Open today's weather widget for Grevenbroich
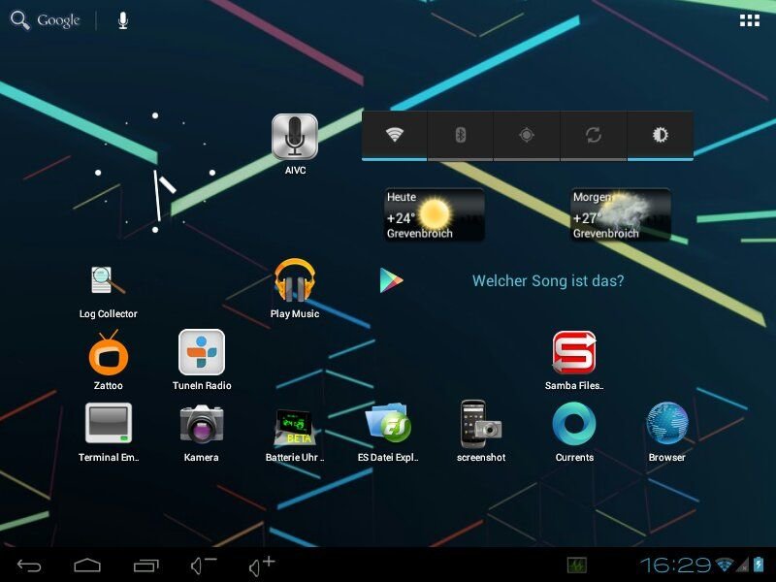The width and height of the screenshot is (776, 582). coord(434,214)
